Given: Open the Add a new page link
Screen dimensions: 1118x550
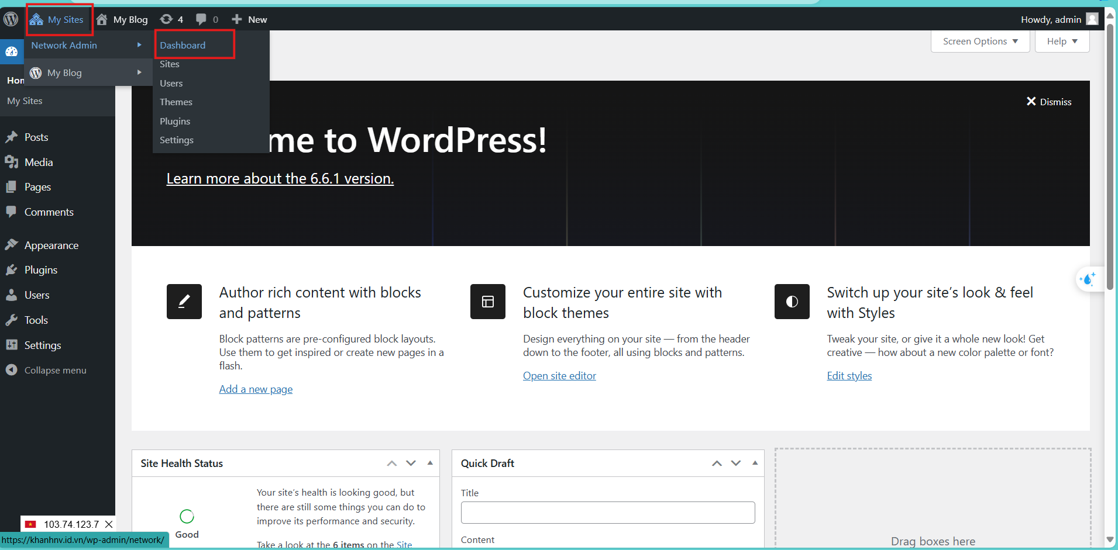Looking at the screenshot, I should 256,389.
